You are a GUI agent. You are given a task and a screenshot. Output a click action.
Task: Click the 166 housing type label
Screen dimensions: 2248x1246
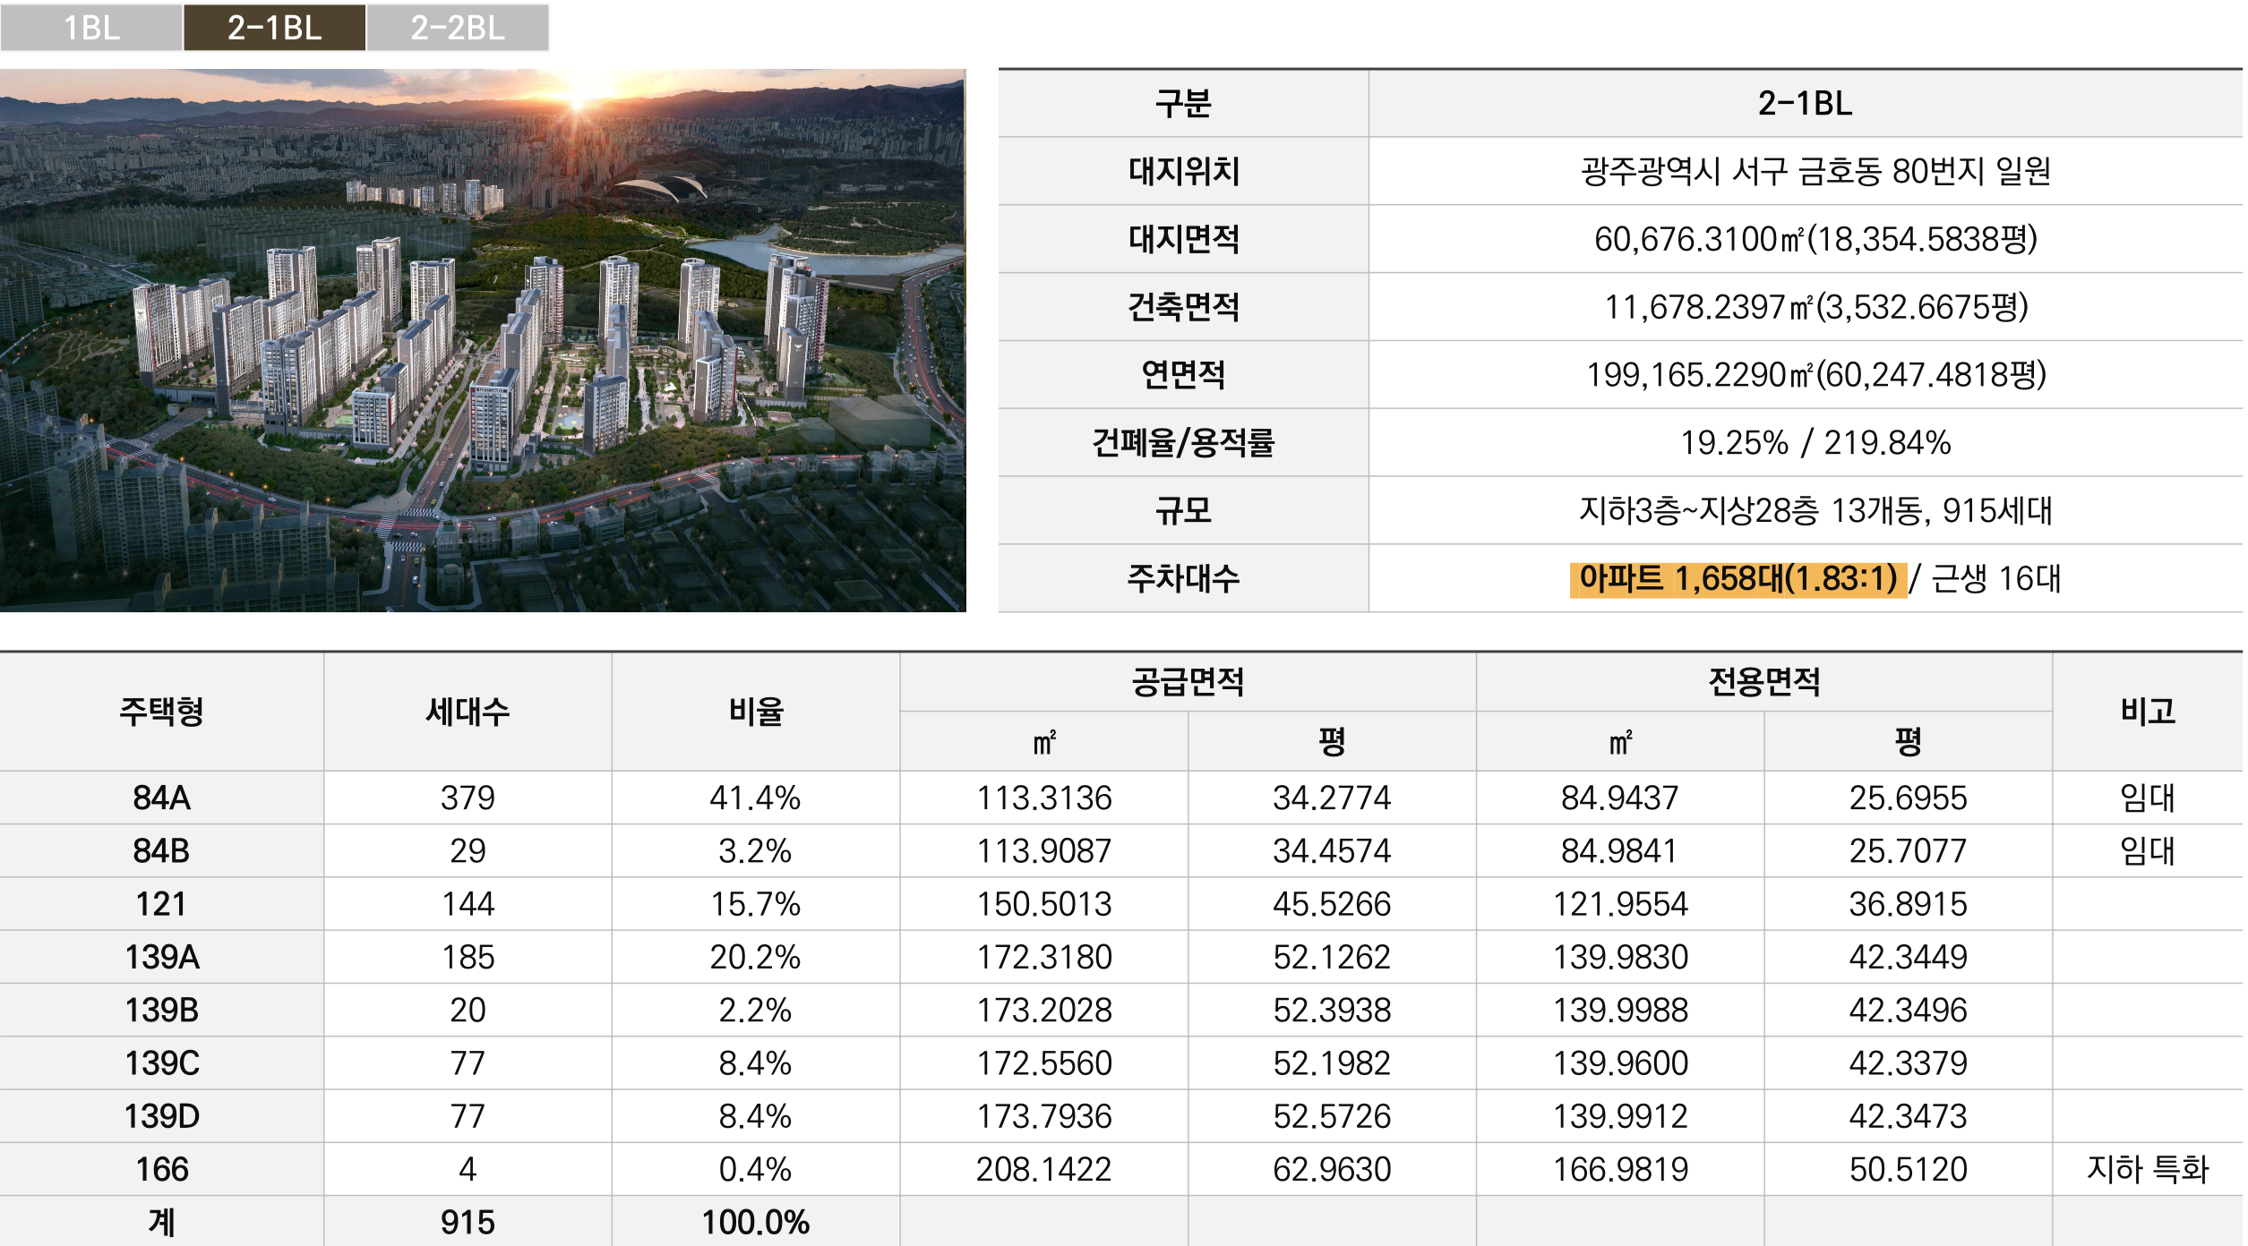click(x=161, y=1169)
